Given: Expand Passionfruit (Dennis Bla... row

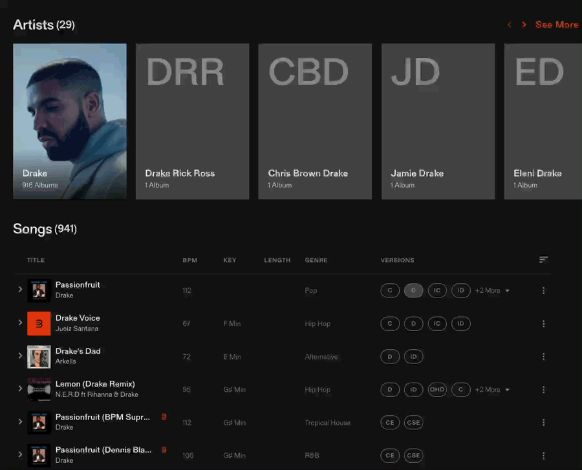Looking at the screenshot, I should pos(21,454).
